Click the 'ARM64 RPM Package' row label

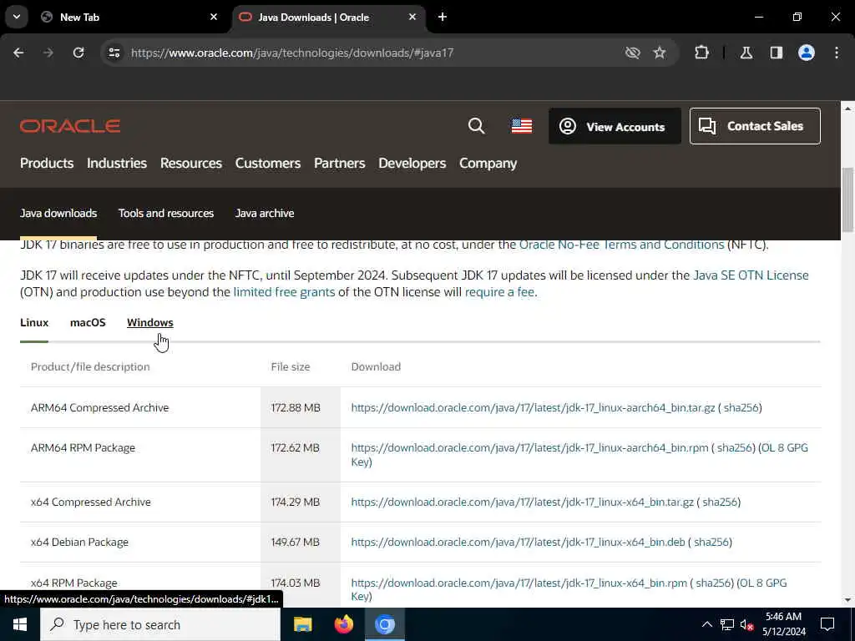pyautogui.click(x=83, y=447)
